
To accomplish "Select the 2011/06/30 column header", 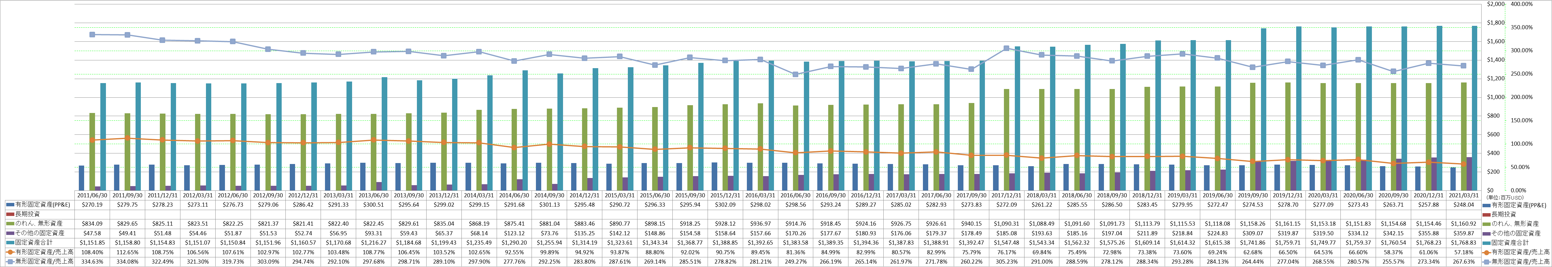I will click(92, 196).
